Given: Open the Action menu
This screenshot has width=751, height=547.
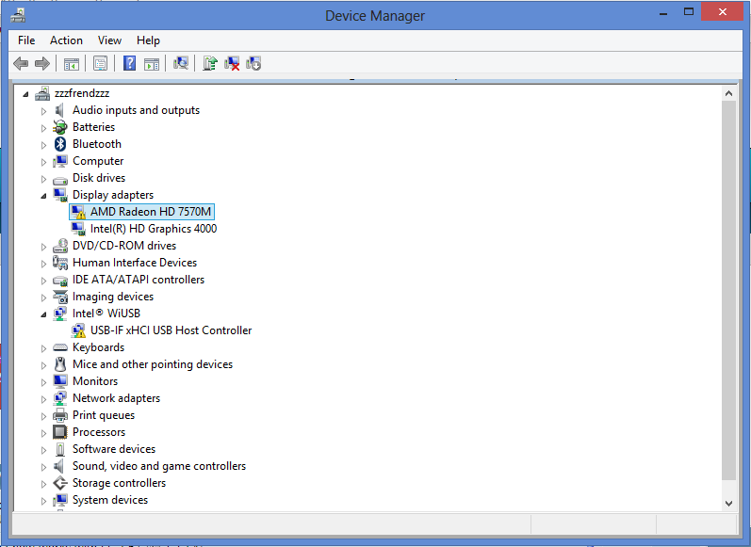Looking at the screenshot, I should click(x=66, y=40).
